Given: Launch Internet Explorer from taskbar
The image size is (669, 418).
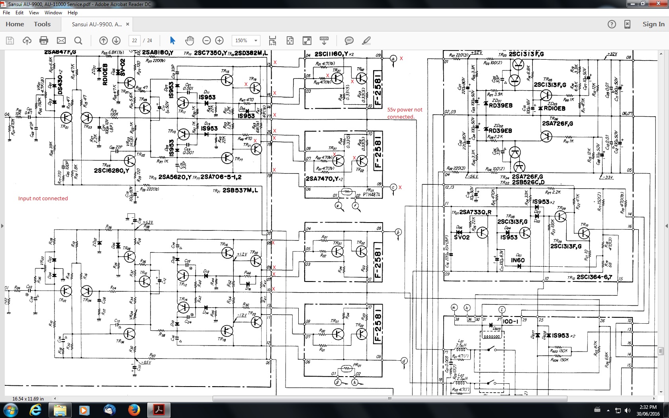Looking at the screenshot, I should click(x=35, y=410).
